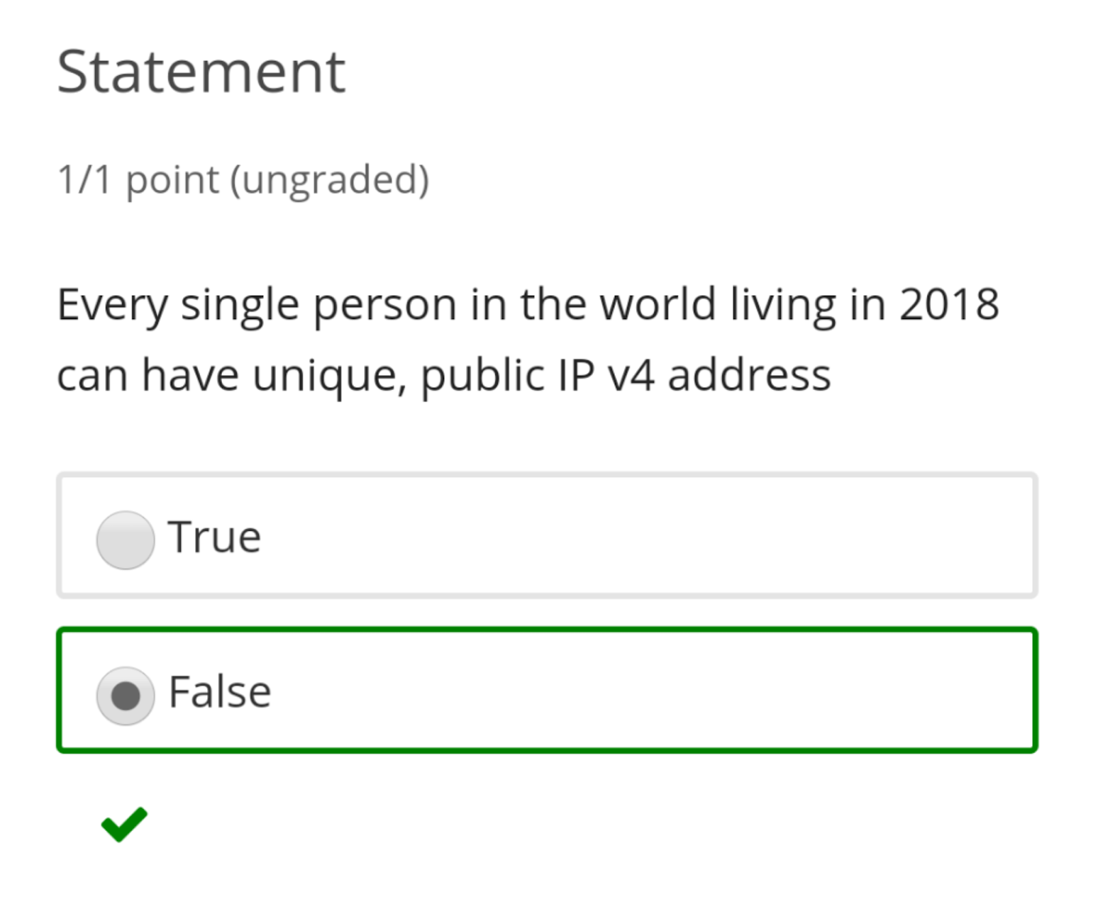Click "2018" in the statement text

tap(949, 304)
